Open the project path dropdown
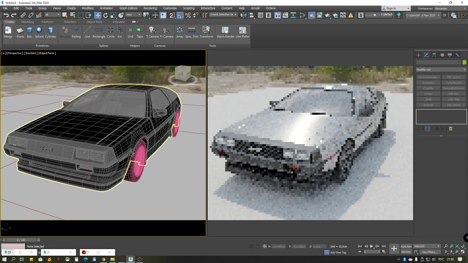Viewport: 468px width, 263px height. [423, 15]
